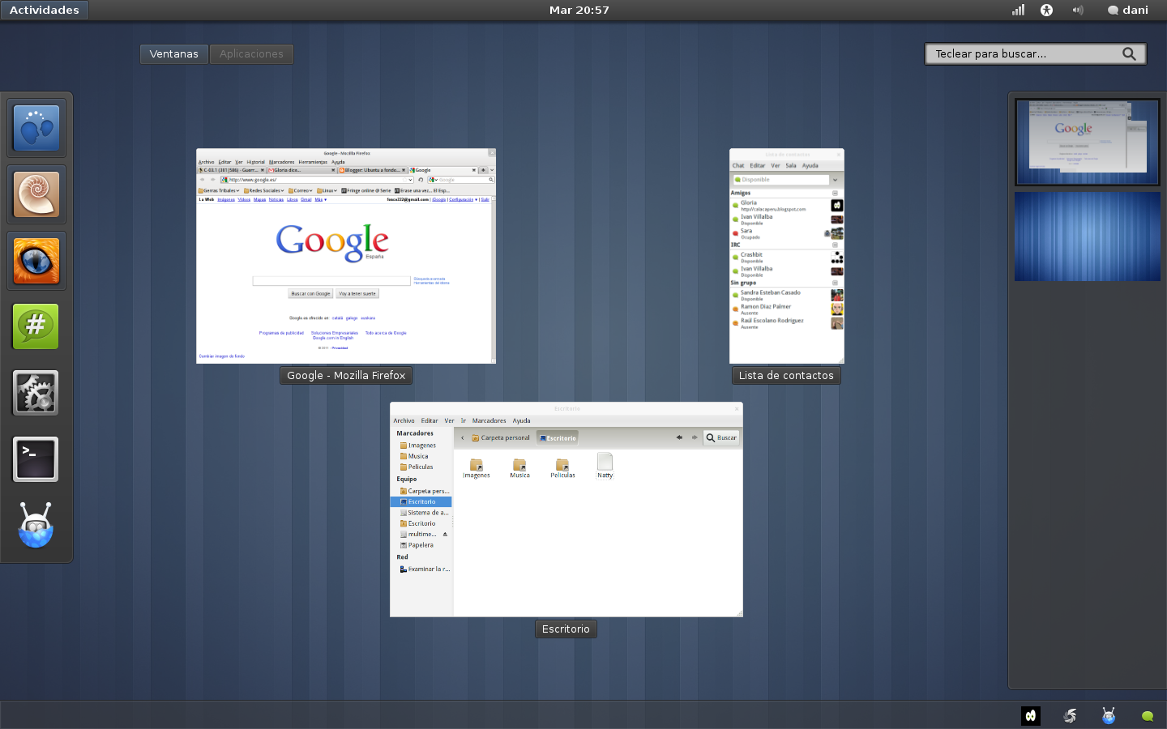Open the Chat menu in Lista de contactos
This screenshot has width=1167, height=729.
738,165
